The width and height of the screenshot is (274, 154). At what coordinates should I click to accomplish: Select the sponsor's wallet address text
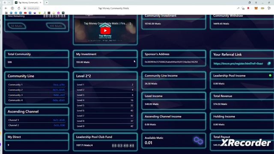tap(171, 62)
